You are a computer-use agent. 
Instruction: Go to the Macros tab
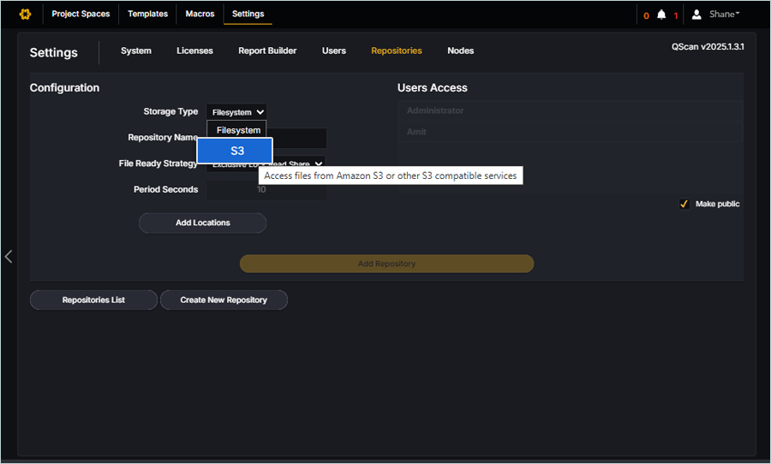click(200, 15)
